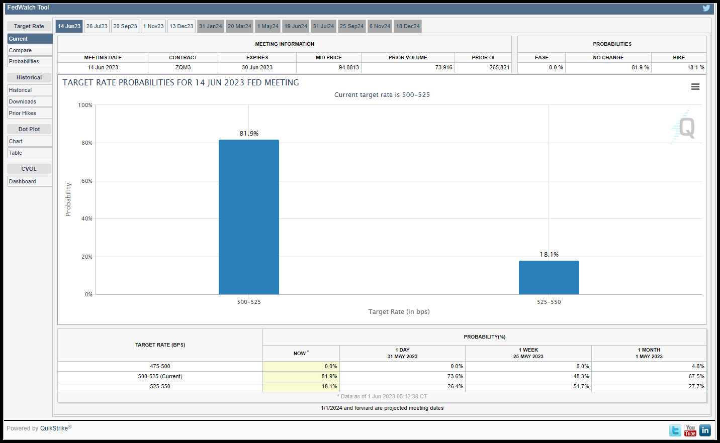Open the chart hamburger menu icon

pyautogui.click(x=695, y=87)
